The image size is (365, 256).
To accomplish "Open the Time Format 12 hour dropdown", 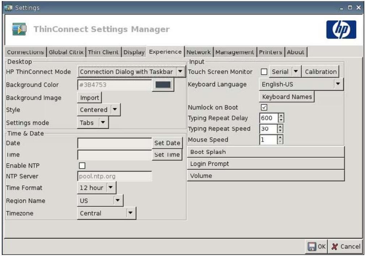I will coord(96,188).
